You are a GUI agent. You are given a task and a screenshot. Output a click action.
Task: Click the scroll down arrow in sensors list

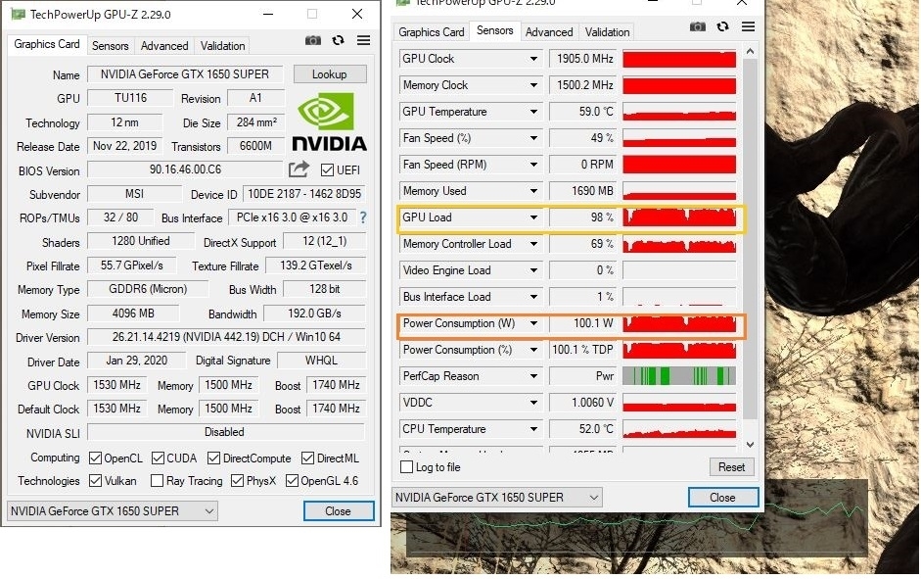[x=750, y=445]
